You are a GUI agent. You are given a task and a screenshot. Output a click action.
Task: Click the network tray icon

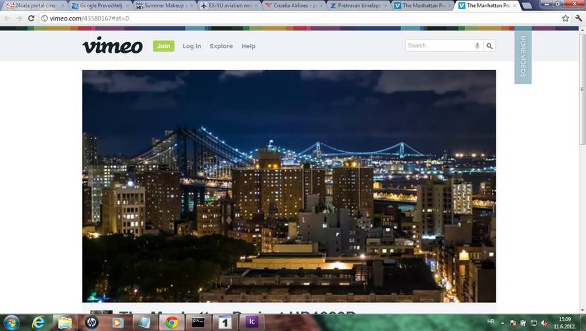(534, 323)
